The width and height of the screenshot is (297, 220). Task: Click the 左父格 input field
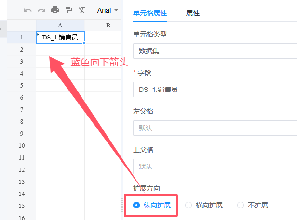click(215, 128)
